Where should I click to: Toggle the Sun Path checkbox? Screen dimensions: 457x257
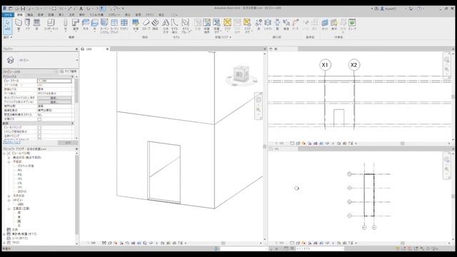pyautogui.click(x=39, y=119)
